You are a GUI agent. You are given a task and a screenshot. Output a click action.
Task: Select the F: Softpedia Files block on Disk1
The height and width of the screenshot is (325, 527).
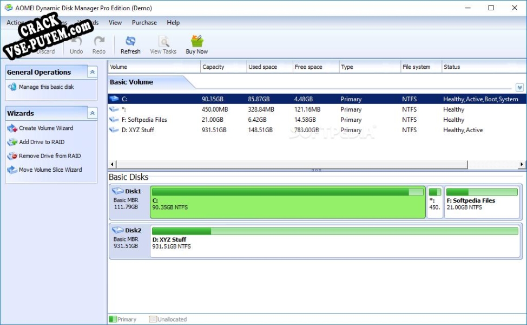(x=482, y=202)
